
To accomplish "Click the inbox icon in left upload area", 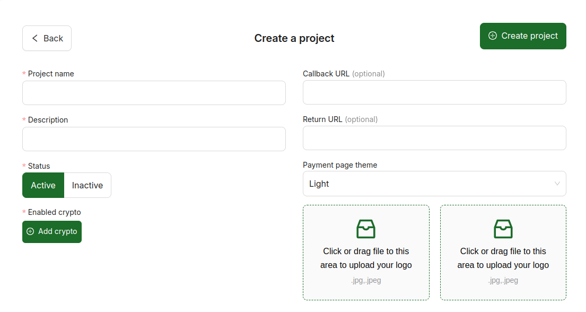I will (x=366, y=229).
